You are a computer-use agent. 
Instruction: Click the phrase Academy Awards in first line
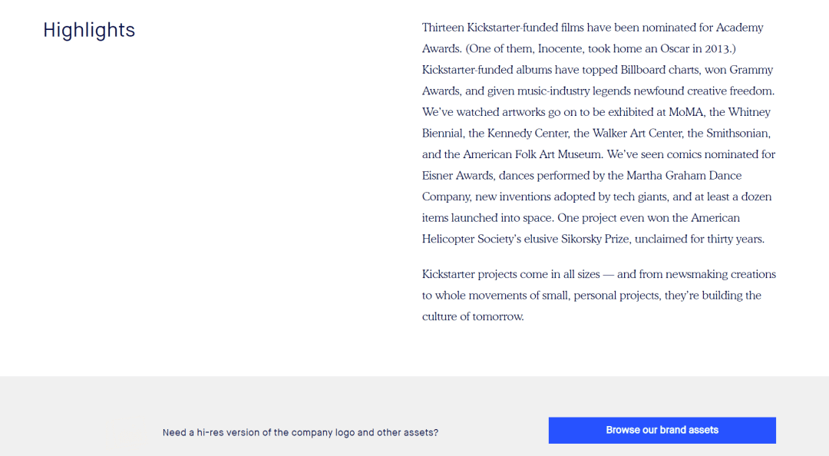pyautogui.click(x=740, y=28)
